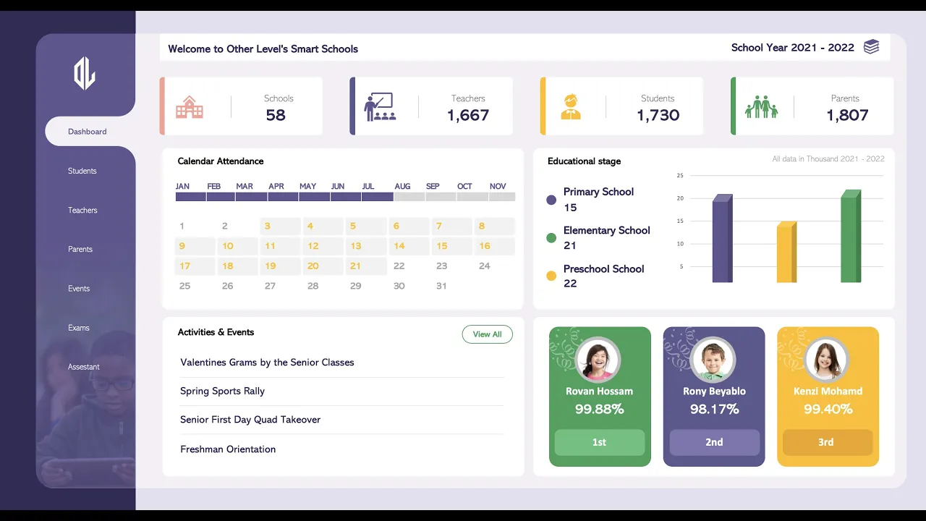Click the Calendar Attendance heading
Image resolution: width=926 pixels, height=521 pixels.
[x=221, y=161]
